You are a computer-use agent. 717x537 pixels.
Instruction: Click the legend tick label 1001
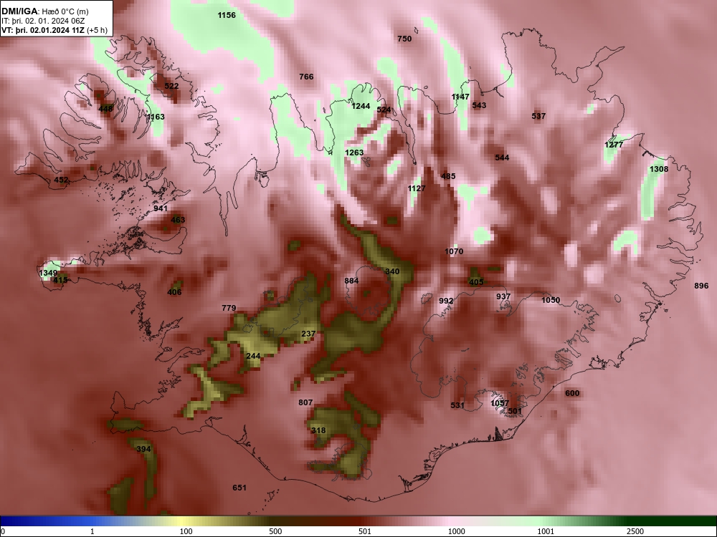[x=546, y=531]
